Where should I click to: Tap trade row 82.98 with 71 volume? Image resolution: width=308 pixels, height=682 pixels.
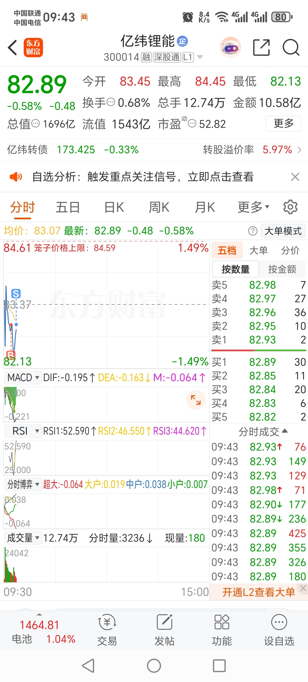click(x=259, y=490)
